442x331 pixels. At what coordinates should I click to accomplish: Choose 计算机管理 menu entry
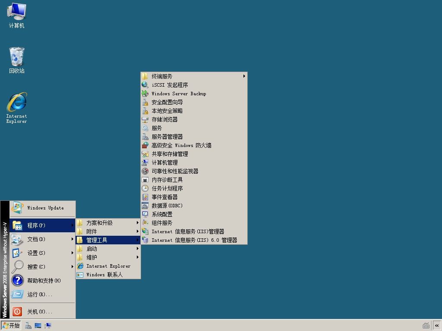point(194,162)
